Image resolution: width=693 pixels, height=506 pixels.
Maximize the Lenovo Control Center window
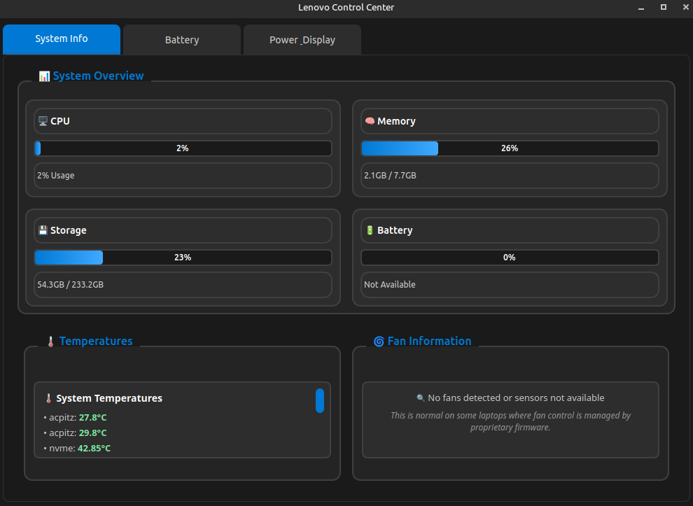(664, 8)
